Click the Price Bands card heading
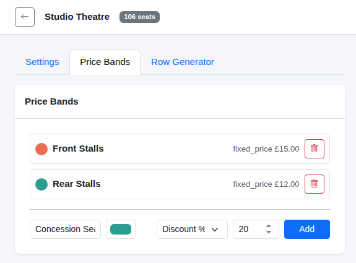Viewport: 356px width, 263px height. (x=51, y=101)
